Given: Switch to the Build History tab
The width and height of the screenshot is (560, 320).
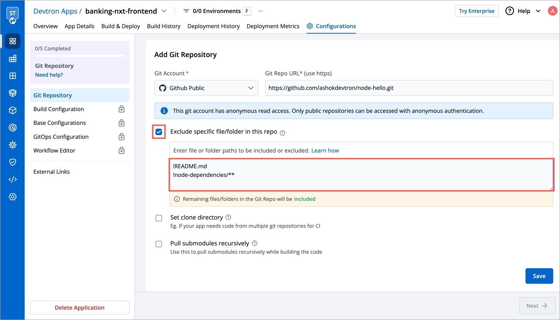Looking at the screenshot, I should coord(164,26).
